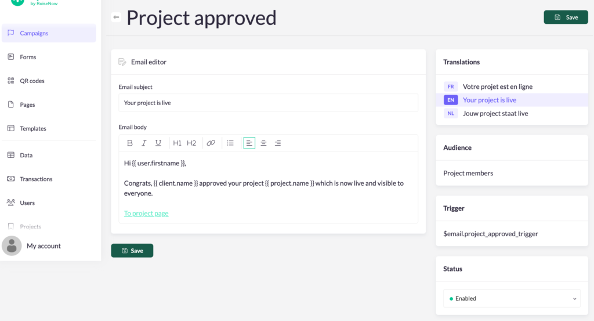The width and height of the screenshot is (594, 321).
Task: Center-align the email body text
Action: pyautogui.click(x=263, y=143)
